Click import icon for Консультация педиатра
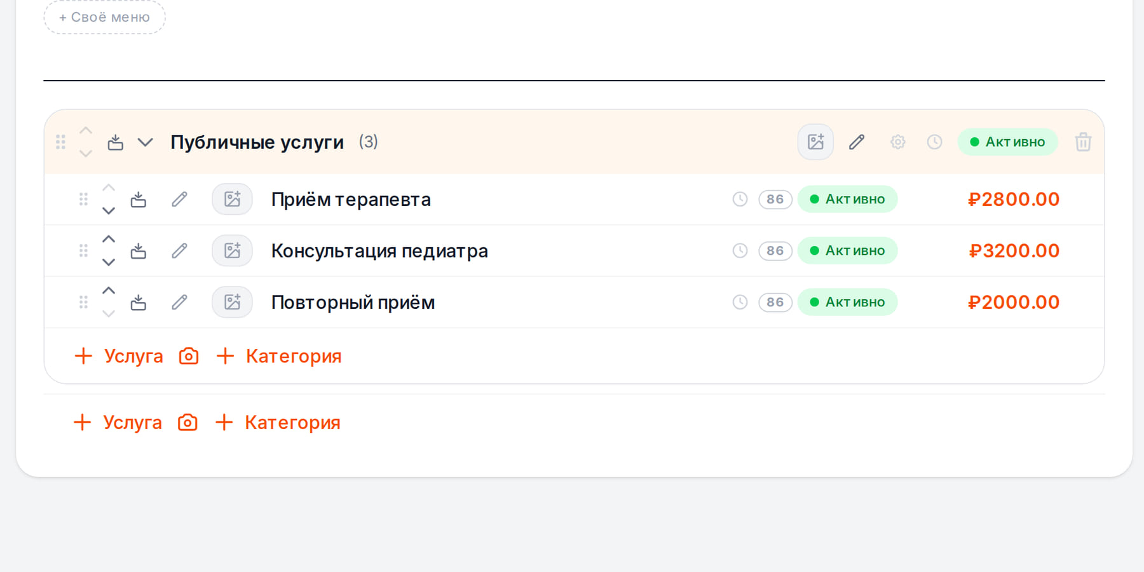This screenshot has height=572, width=1144. (138, 251)
